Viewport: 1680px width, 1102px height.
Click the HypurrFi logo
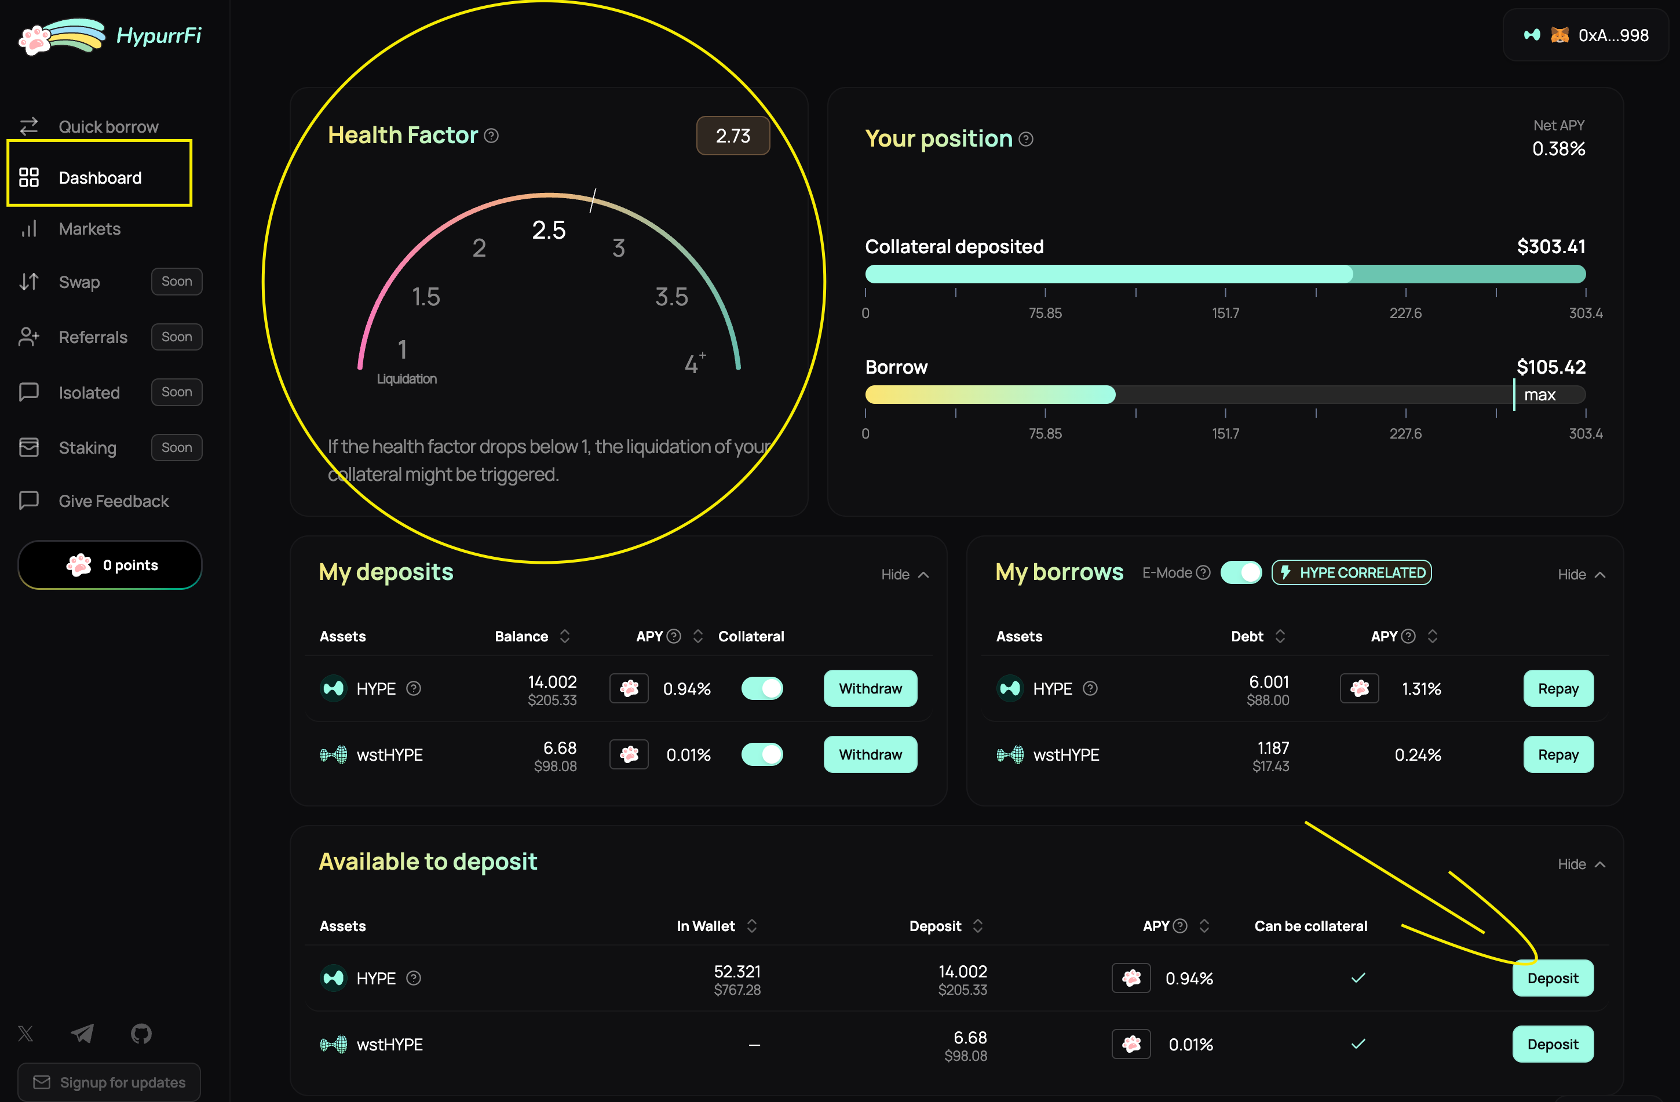109,35
